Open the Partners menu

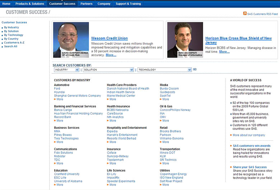[87, 4]
